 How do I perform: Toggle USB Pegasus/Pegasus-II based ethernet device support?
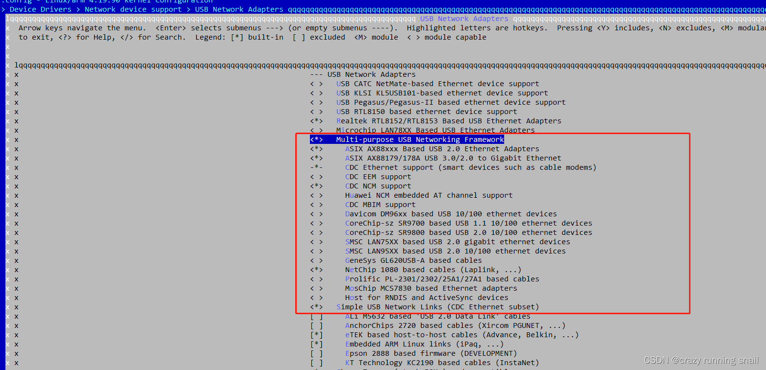(x=438, y=102)
